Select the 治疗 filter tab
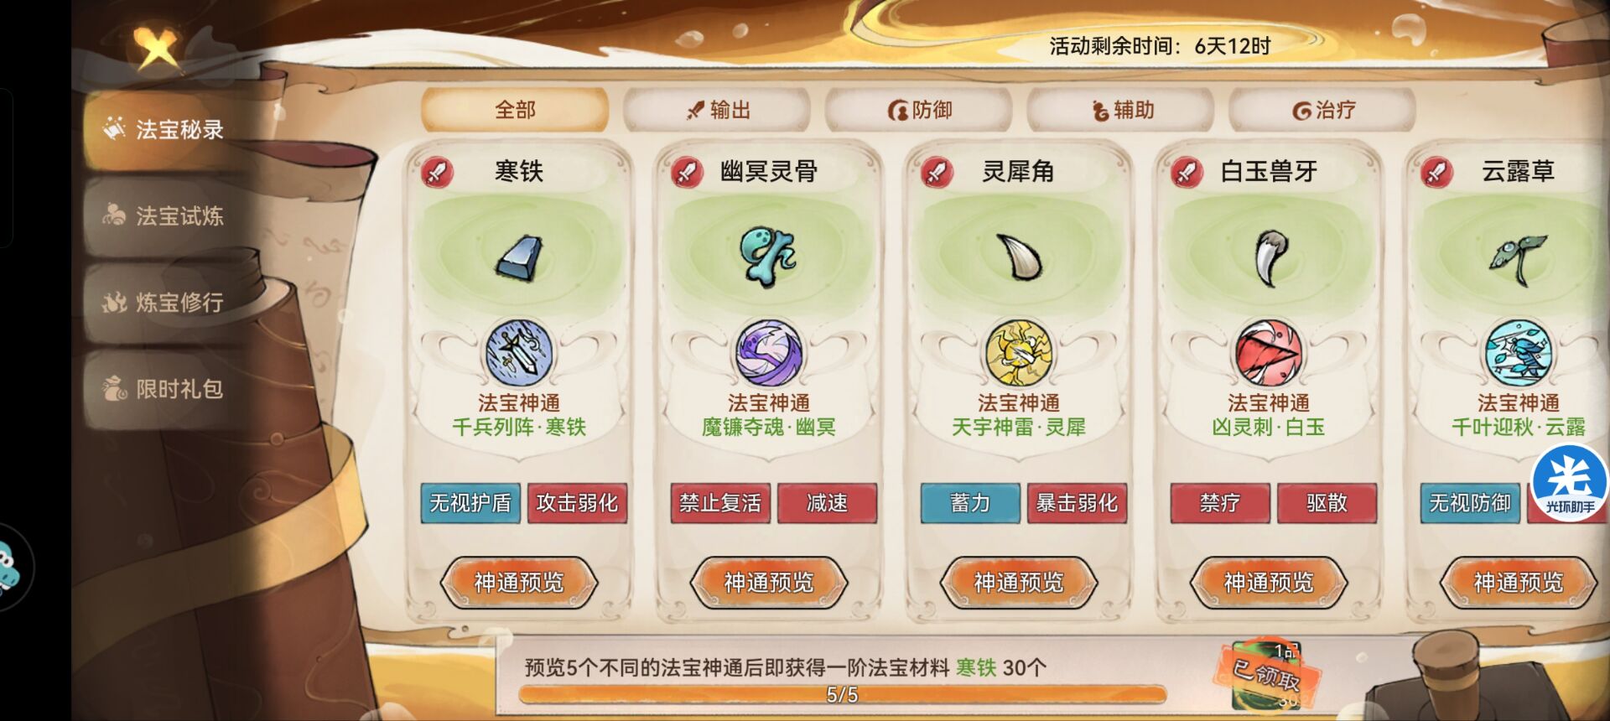The height and width of the screenshot is (721, 1610). click(1322, 110)
